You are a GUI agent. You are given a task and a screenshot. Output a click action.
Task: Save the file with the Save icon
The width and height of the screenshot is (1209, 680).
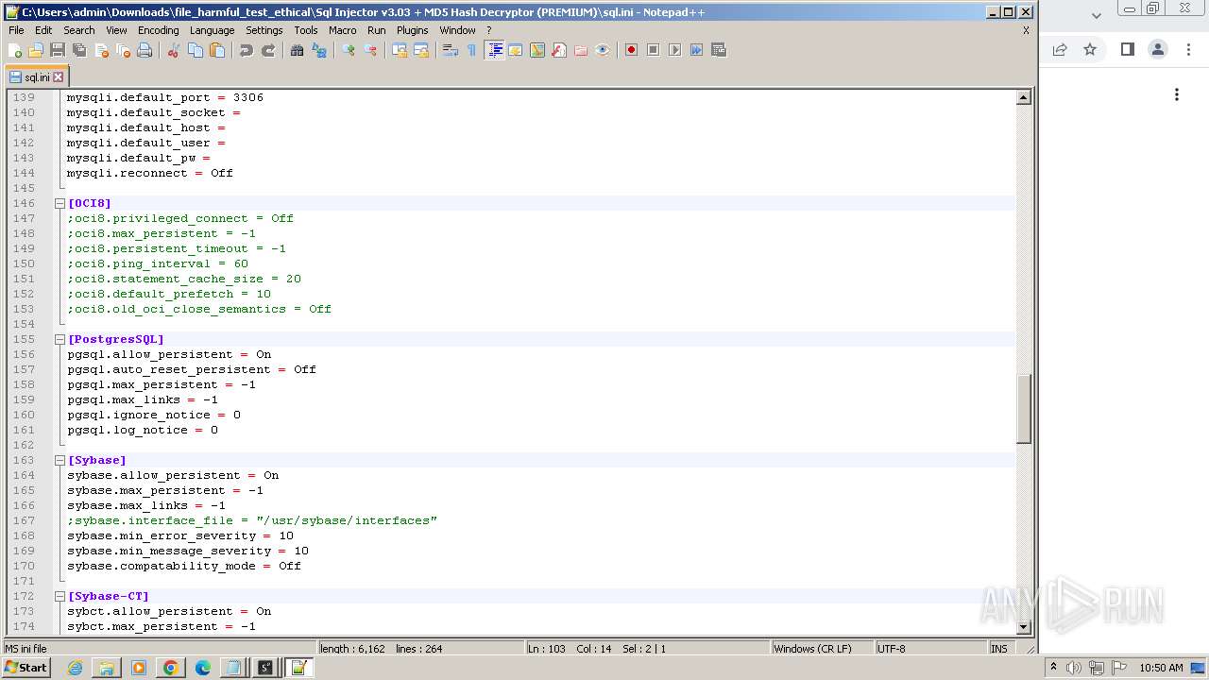click(58, 50)
